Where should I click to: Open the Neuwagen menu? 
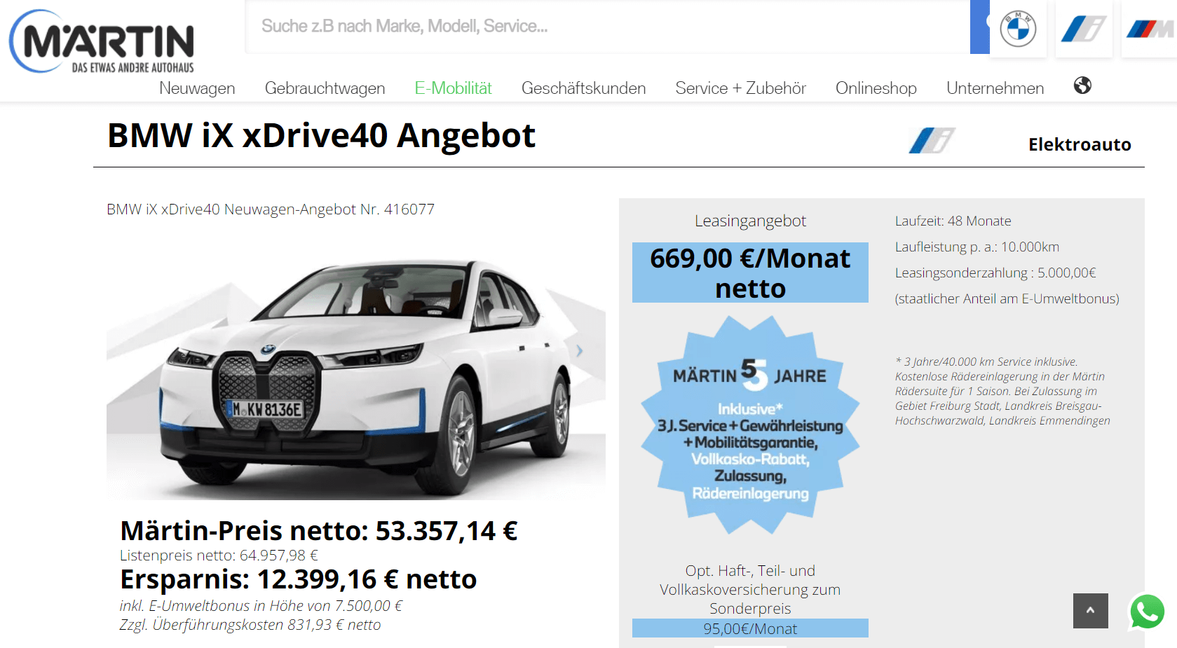pyautogui.click(x=197, y=88)
